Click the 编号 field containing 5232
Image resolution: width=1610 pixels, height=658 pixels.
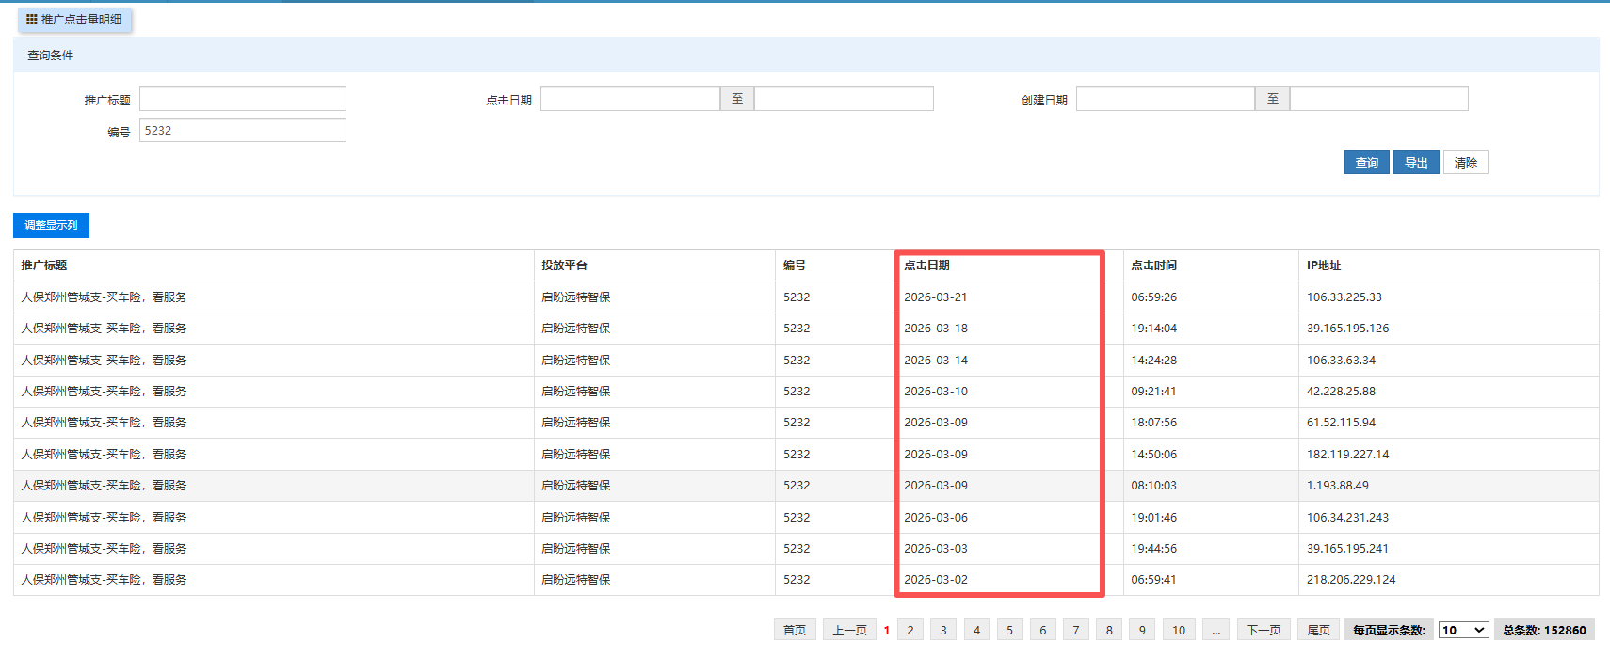coord(242,131)
